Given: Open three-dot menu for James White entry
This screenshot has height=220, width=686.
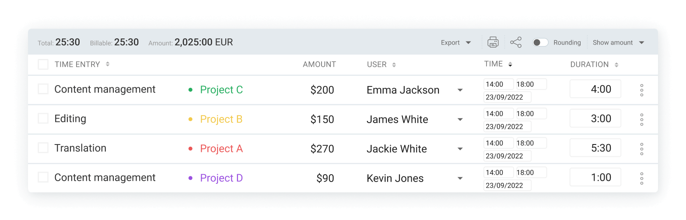Looking at the screenshot, I should [x=641, y=119].
